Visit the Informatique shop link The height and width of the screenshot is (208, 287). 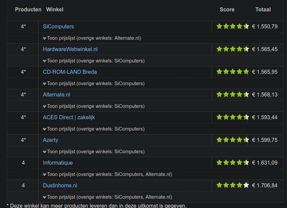[x=58, y=163]
